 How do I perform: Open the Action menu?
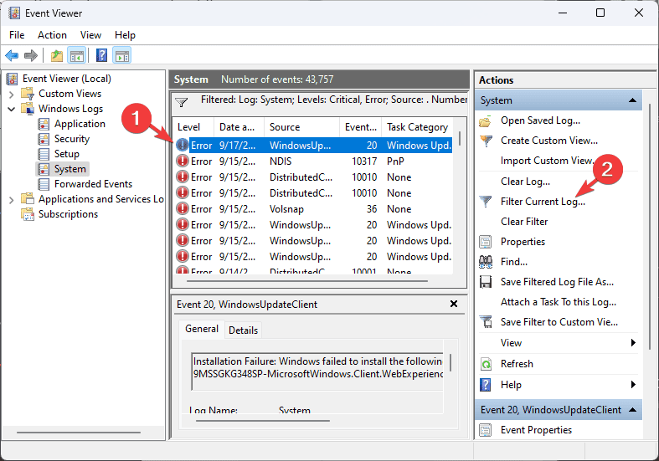[x=52, y=35]
